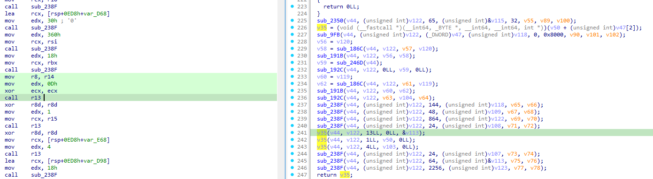Click v35 on highlighted line 241
653x179 pixels.
coord(322,133)
